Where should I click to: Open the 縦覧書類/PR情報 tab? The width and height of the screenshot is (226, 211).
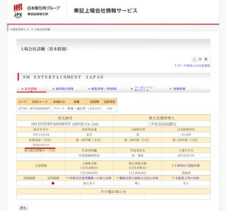(x=104, y=89)
